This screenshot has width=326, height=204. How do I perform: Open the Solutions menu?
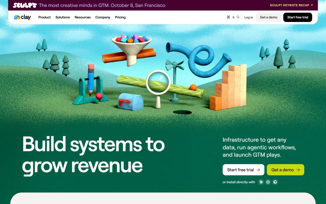coord(63,17)
